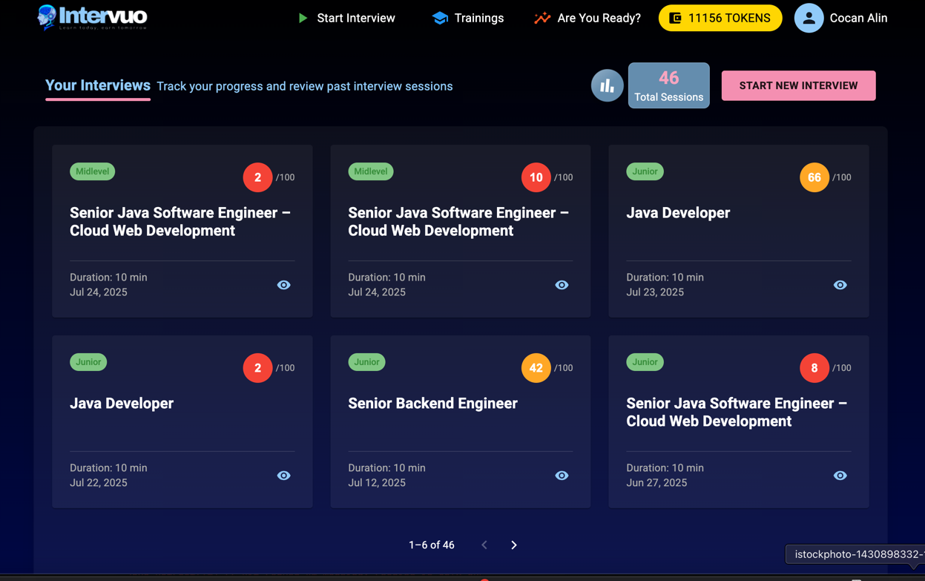Switch to the Your Interviews tab

coord(97,85)
